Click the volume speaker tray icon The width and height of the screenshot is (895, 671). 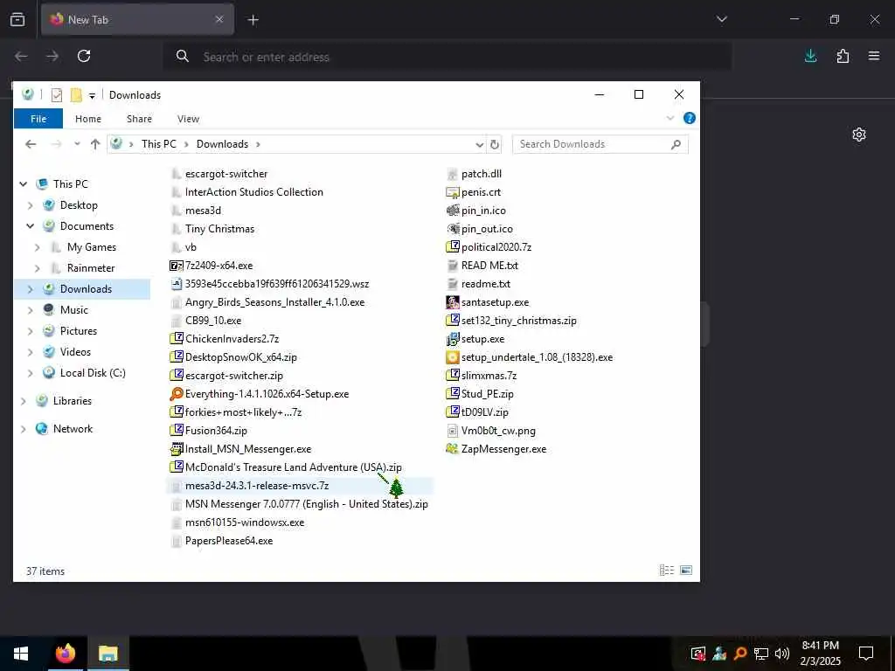point(782,654)
